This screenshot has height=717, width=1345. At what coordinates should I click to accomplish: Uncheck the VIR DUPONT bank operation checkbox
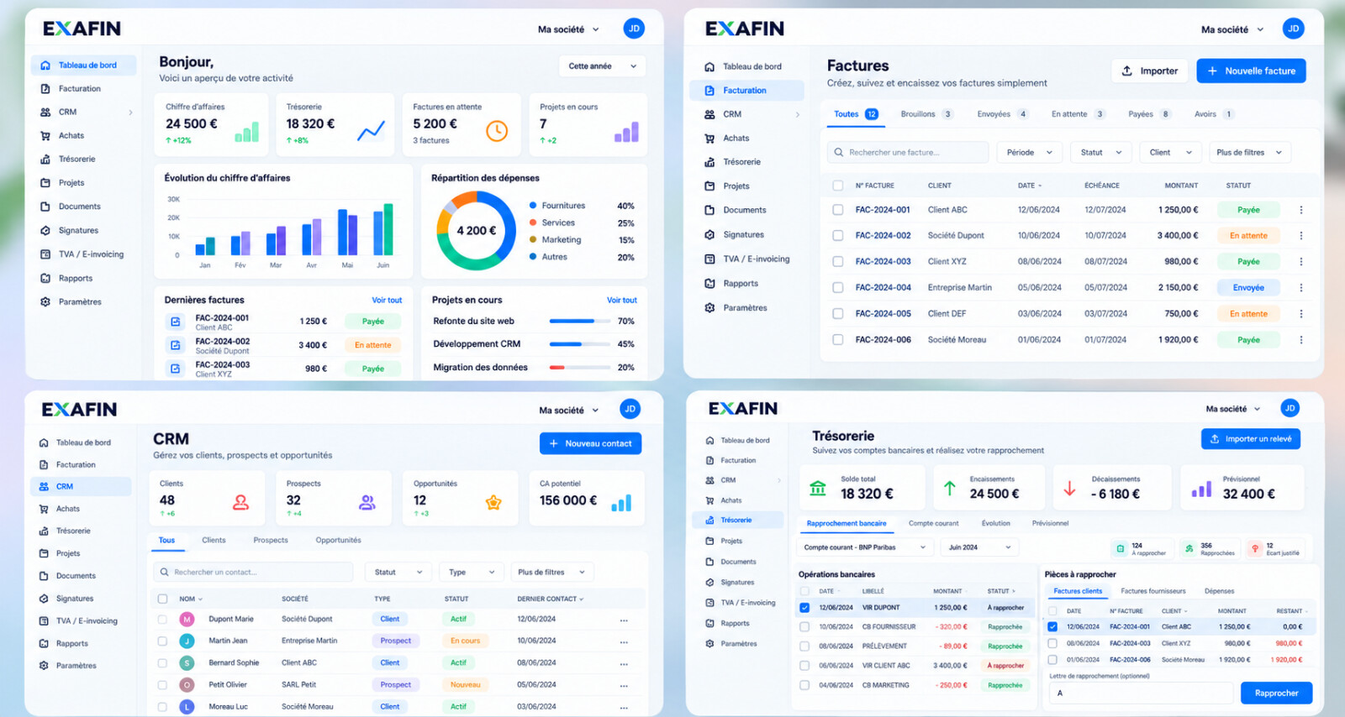pyautogui.click(x=804, y=607)
